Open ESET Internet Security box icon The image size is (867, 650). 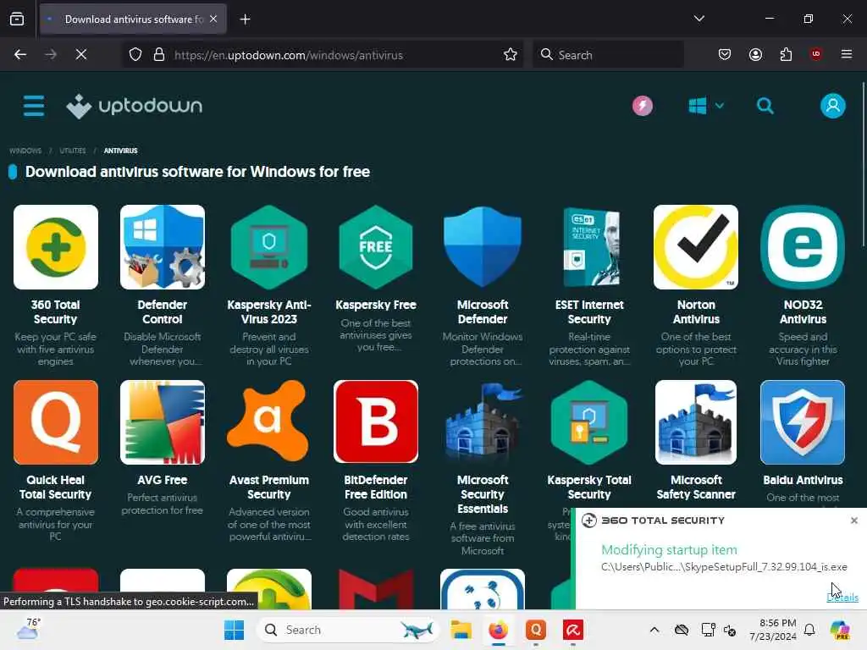[589, 247]
